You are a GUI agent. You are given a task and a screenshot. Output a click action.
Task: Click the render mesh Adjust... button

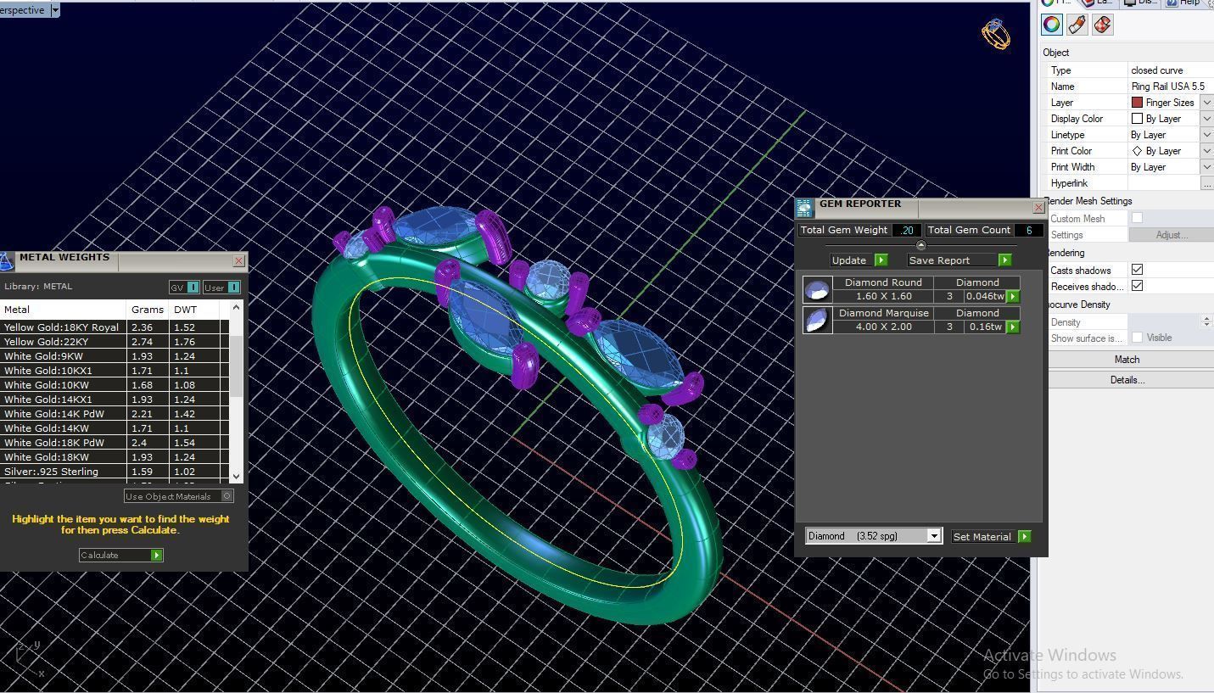(1172, 235)
